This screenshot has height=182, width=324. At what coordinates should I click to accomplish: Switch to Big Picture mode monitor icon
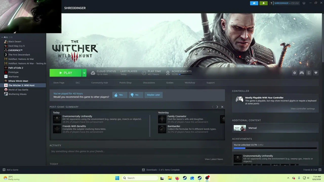click(304, 3)
